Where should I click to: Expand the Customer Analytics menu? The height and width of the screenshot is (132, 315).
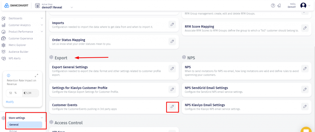pos(42,25)
